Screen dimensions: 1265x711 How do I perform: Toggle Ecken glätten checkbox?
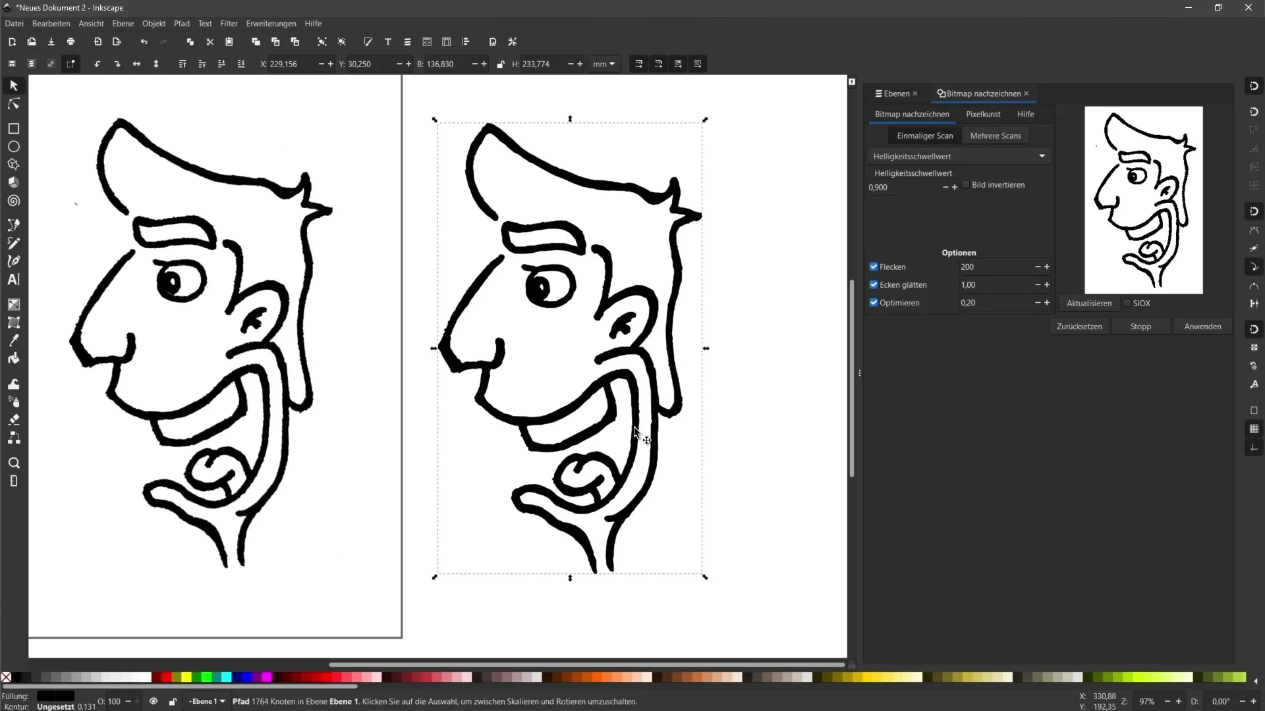pos(874,285)
